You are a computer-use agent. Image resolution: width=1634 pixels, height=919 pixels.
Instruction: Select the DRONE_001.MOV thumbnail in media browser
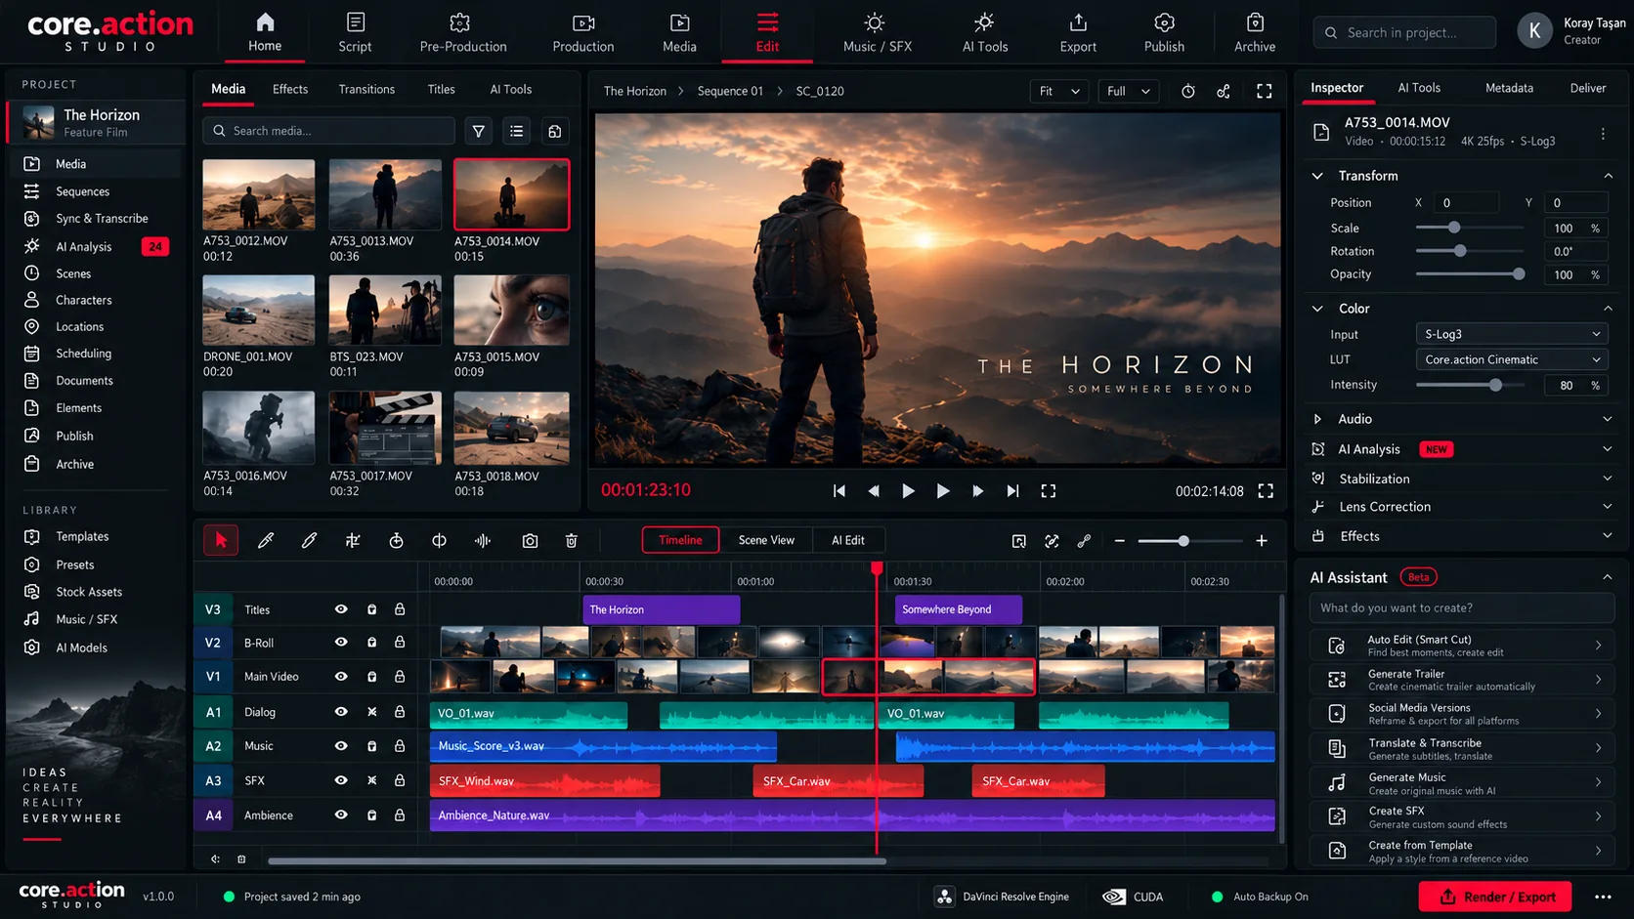point(258,310)
